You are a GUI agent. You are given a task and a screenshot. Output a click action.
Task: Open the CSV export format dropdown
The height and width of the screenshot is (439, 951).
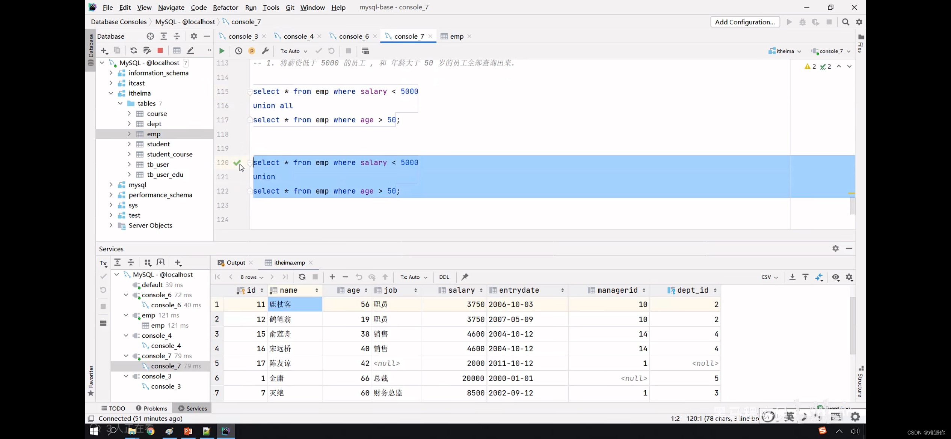click(x=770, y=277)
